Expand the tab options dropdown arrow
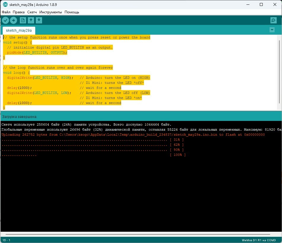Viewport: 282px width, 243px height. 272,30
